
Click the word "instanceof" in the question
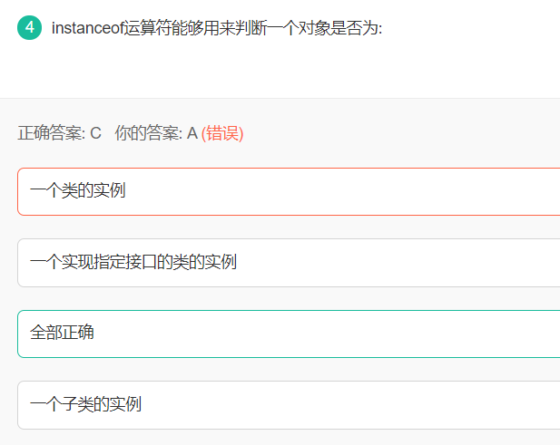(x=86, y=28)
